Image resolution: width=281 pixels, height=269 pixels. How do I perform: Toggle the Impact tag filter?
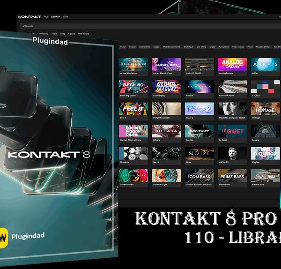(x=133, y=47)
